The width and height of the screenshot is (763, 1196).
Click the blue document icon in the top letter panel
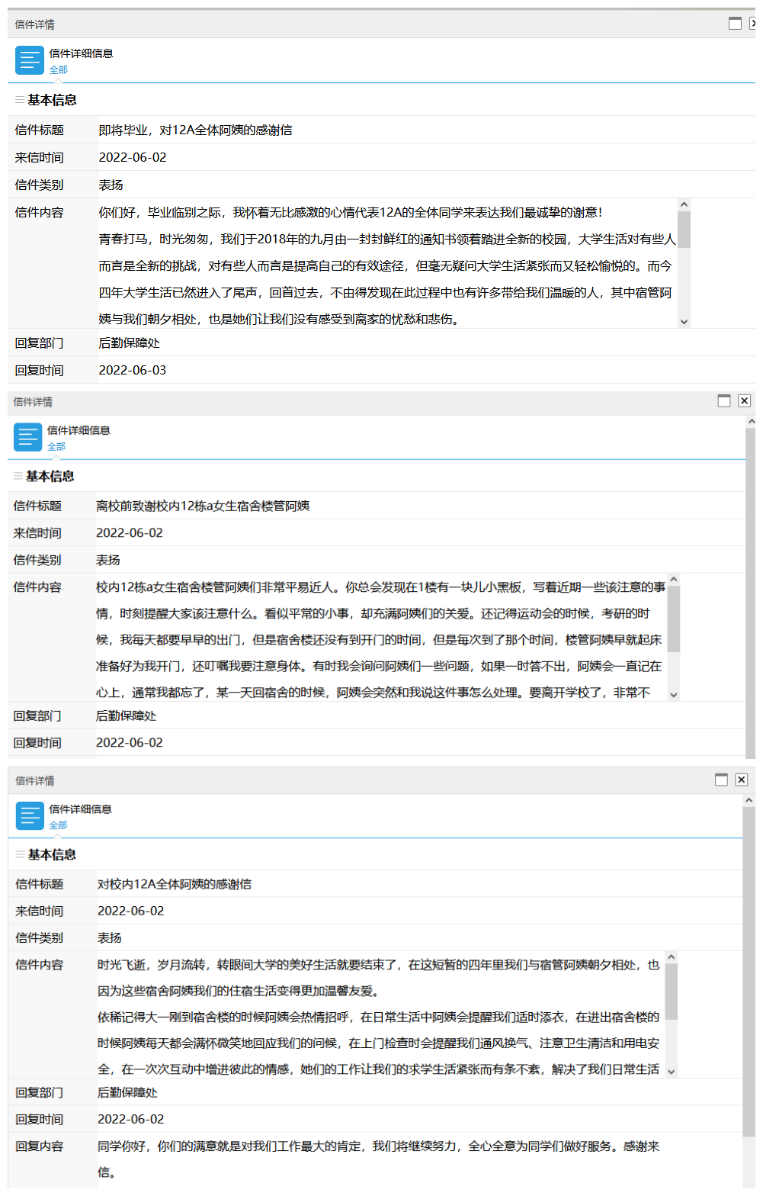click(x=30, y=60)
